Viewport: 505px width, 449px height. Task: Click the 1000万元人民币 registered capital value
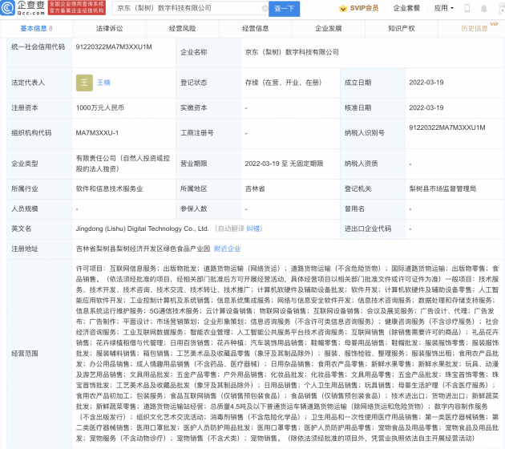coord(100,108)
